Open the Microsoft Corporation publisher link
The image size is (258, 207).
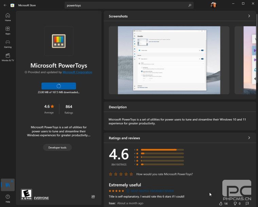[x=77, y=72]
